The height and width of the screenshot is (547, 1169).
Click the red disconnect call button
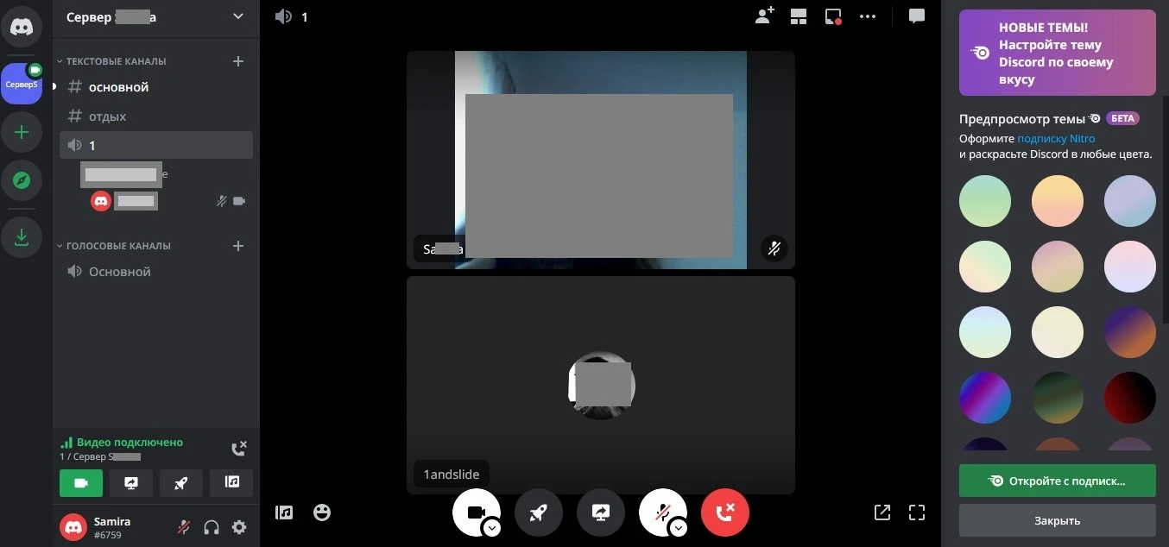(x=725, y=512)
